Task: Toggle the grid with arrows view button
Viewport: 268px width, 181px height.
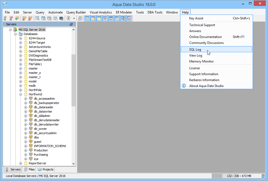Action: coord(111,18)
